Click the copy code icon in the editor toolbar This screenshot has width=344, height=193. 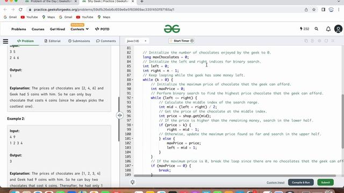pyautogui.click(x=306, y=41)
